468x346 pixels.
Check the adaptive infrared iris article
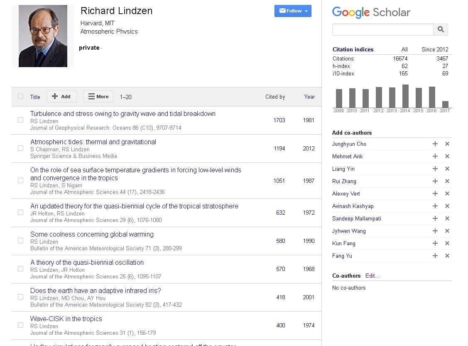[21, 297]
